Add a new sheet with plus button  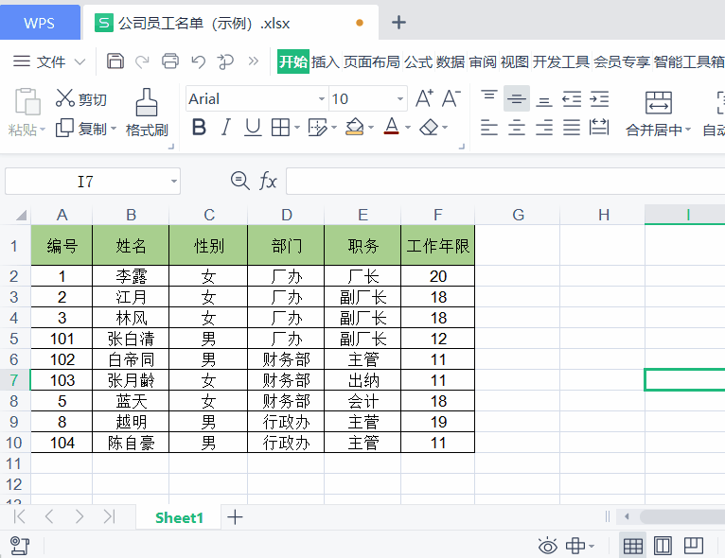point(235,517)
